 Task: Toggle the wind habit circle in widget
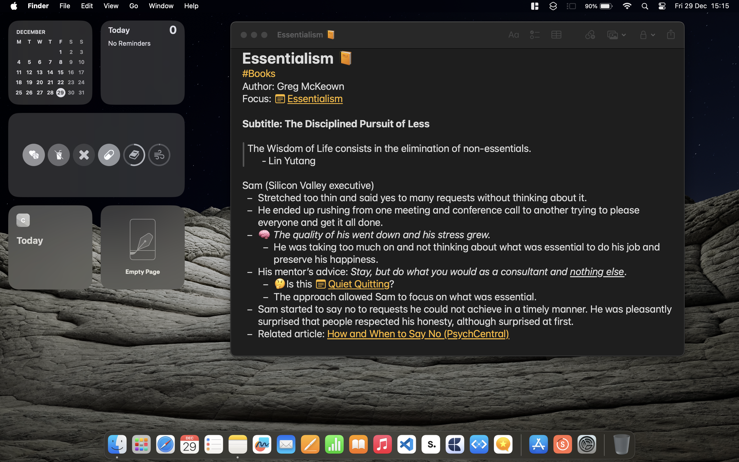(159, 155)
